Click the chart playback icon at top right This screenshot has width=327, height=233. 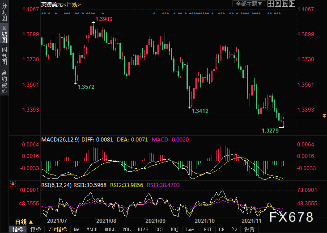285,4
